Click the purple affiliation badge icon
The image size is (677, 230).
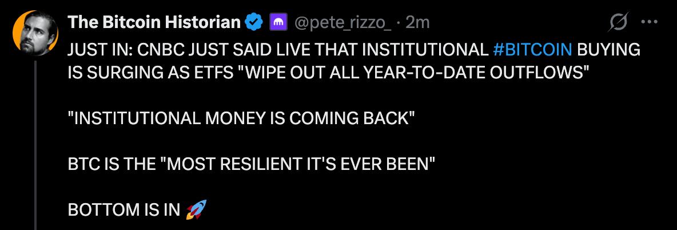coord(277,23)
